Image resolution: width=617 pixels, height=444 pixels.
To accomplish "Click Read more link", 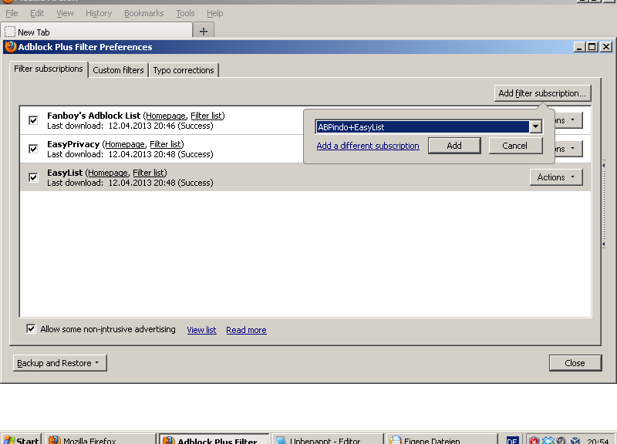I will tap(246, 330).
